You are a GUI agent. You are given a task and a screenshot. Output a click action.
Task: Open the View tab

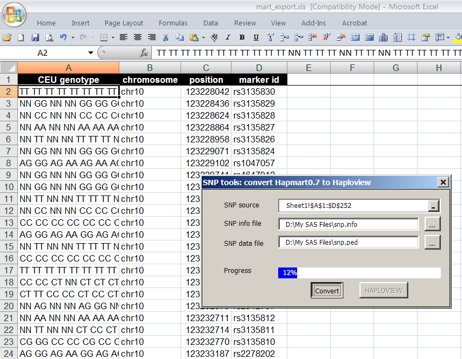coord(278,23)
